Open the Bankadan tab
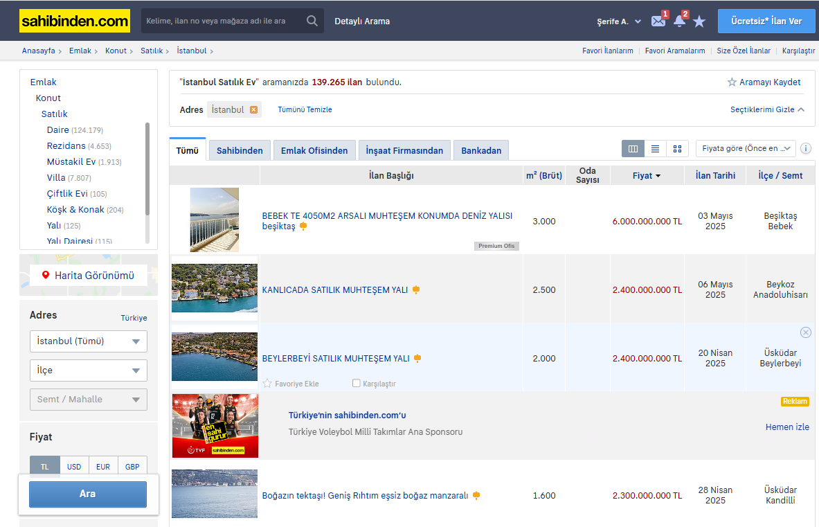Screen dimensions: 819x527 click(x=481, y=150)
